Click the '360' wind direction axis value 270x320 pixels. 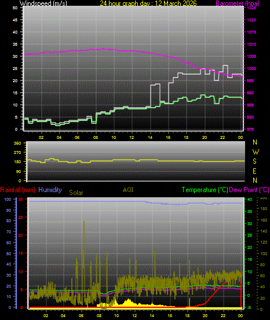(17, 144)
